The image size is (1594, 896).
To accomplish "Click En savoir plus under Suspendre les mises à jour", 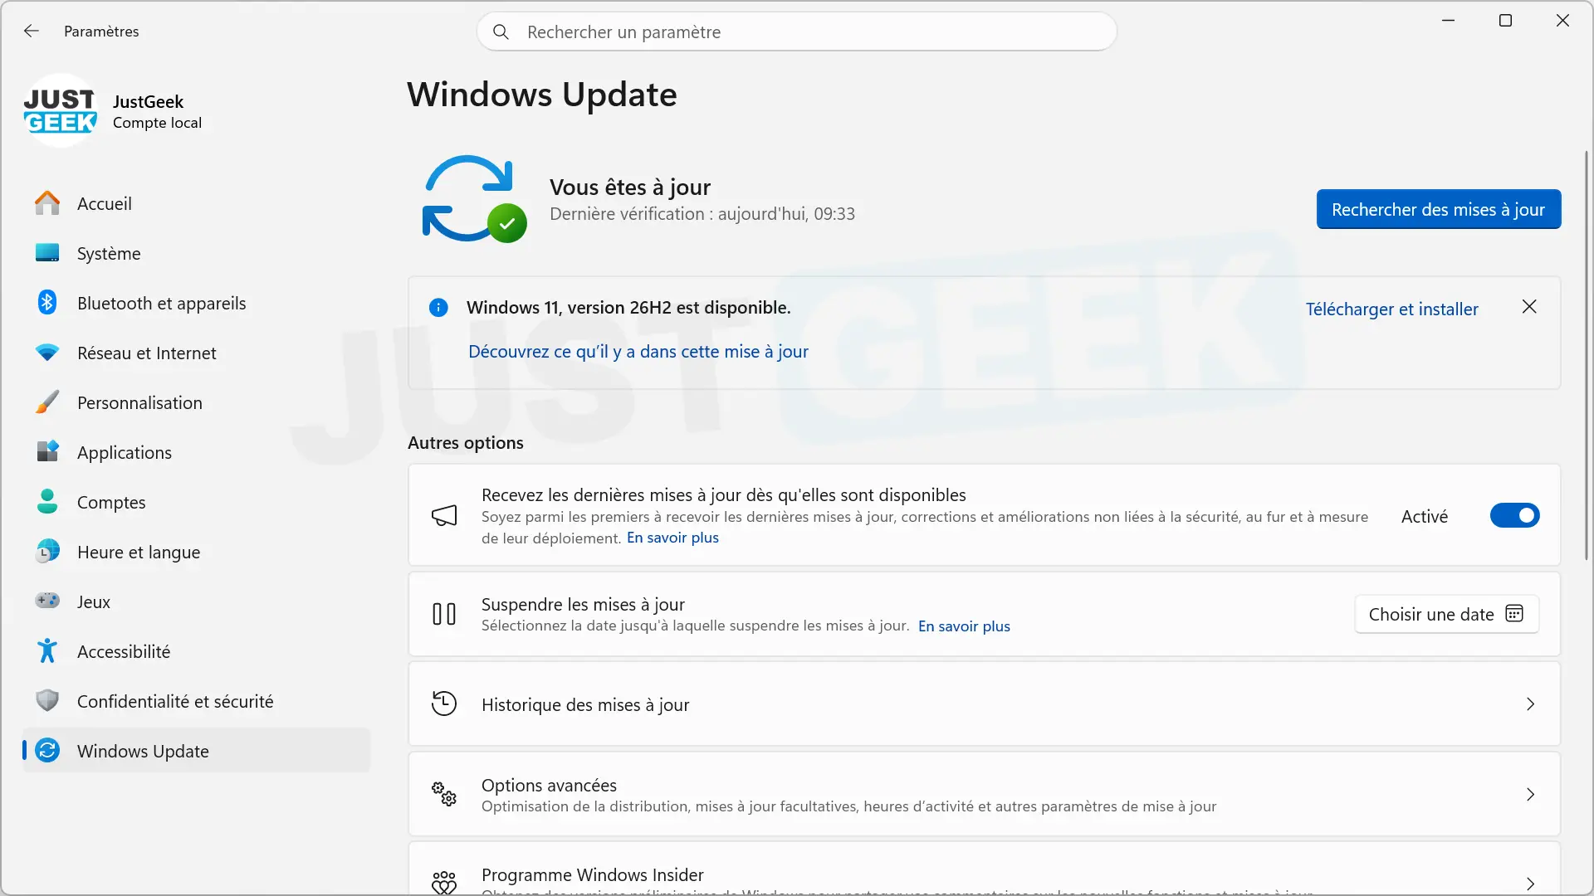I will 964,626.
